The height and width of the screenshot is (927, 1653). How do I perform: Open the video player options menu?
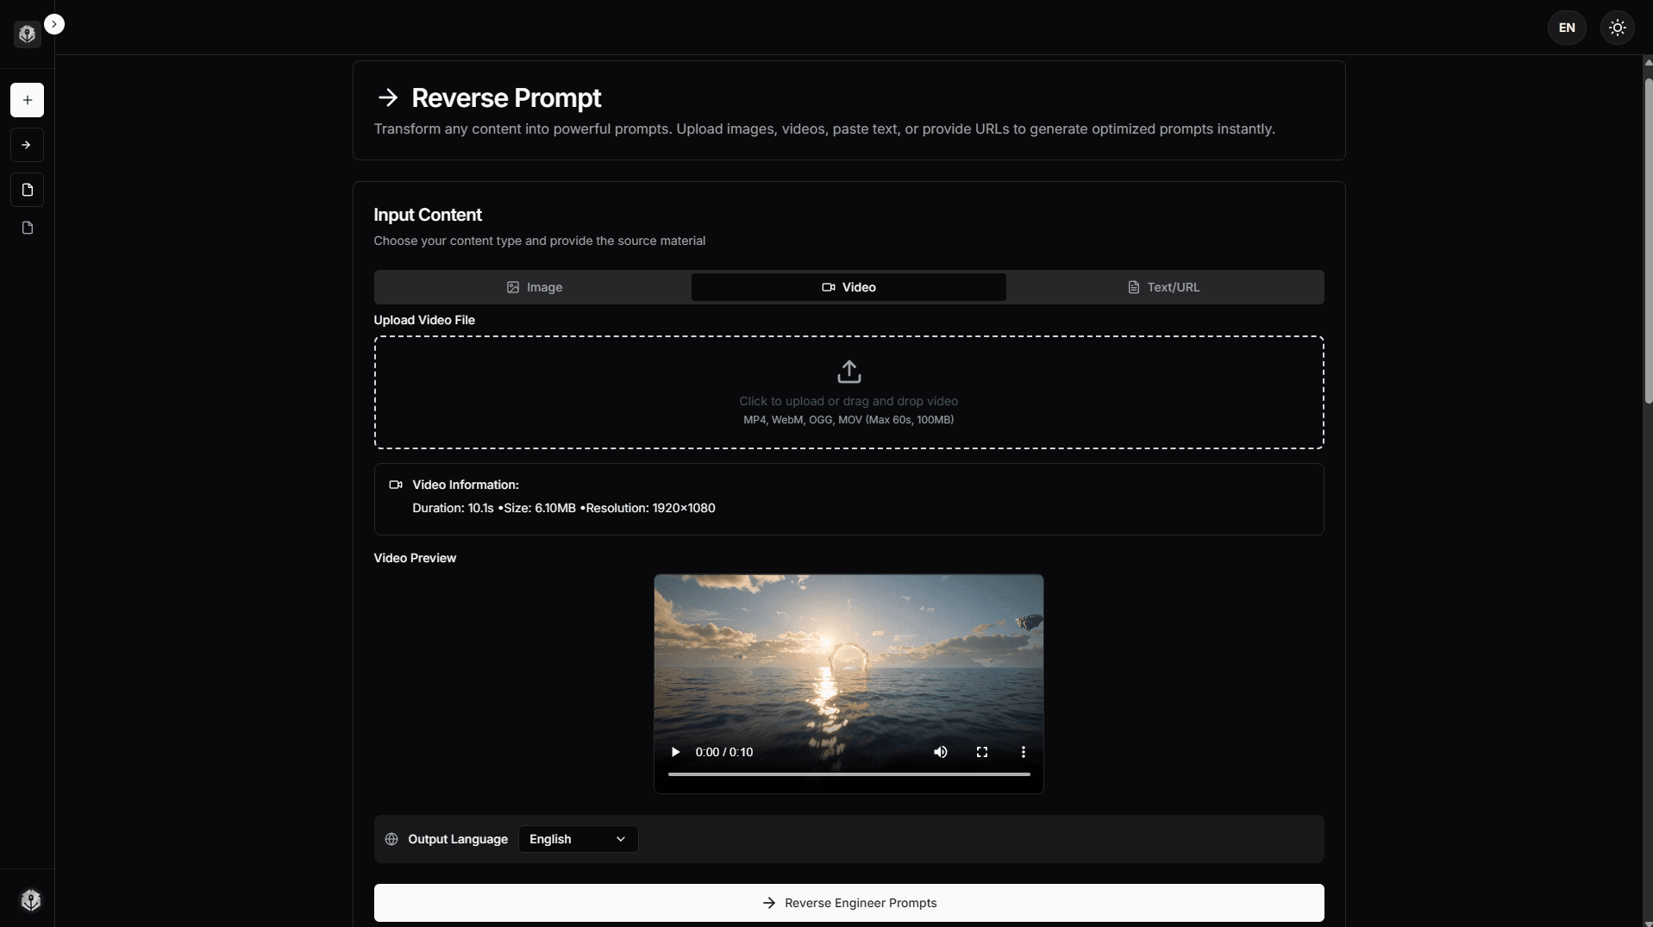[x=1022, y=752]
